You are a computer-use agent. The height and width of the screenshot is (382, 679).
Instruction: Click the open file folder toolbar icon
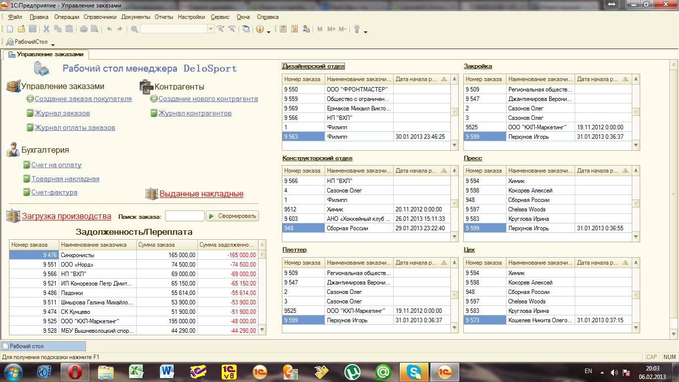coord(21,29)
